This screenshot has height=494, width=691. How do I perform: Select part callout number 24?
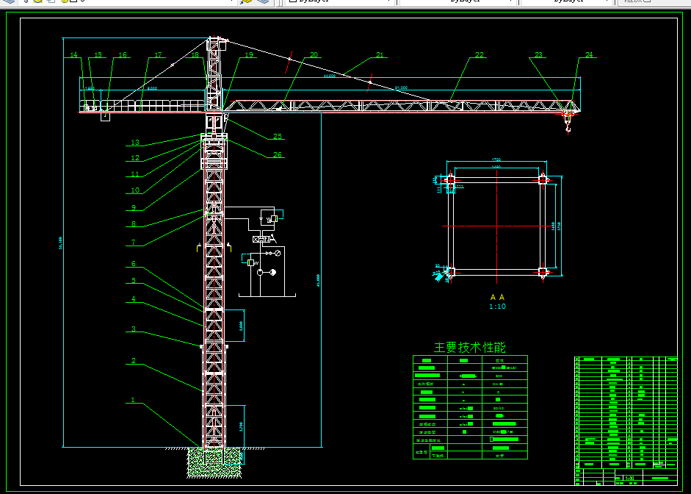(589, 54)
